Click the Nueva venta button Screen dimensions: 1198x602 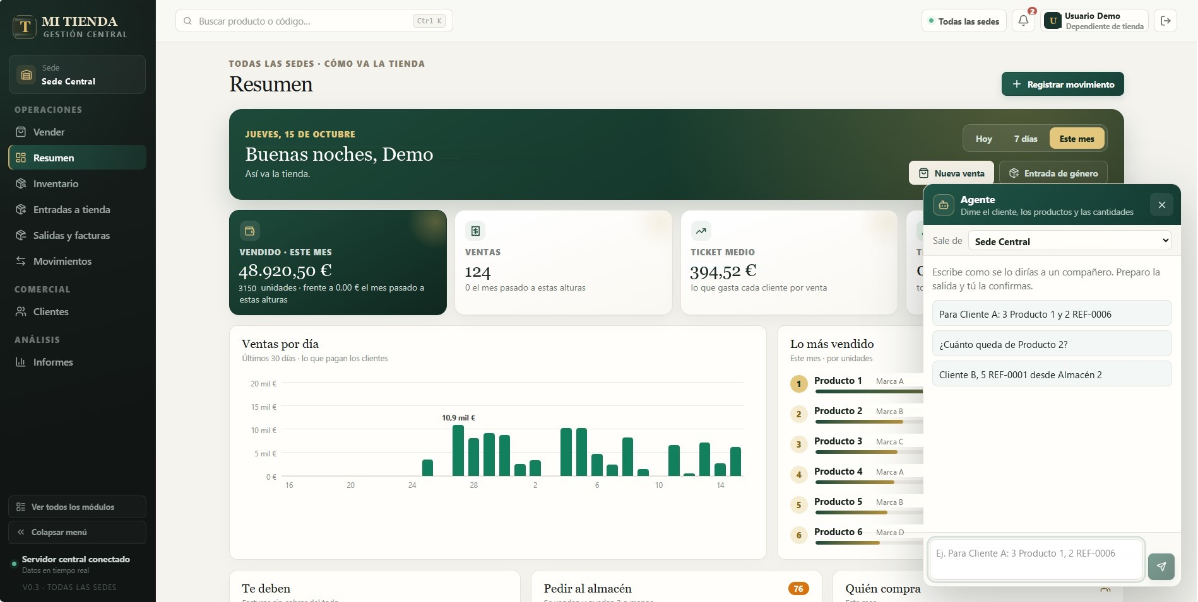(x=951, y=173)
